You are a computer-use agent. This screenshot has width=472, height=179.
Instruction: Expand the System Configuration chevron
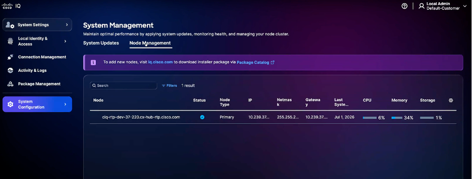[x=65, y=104]
